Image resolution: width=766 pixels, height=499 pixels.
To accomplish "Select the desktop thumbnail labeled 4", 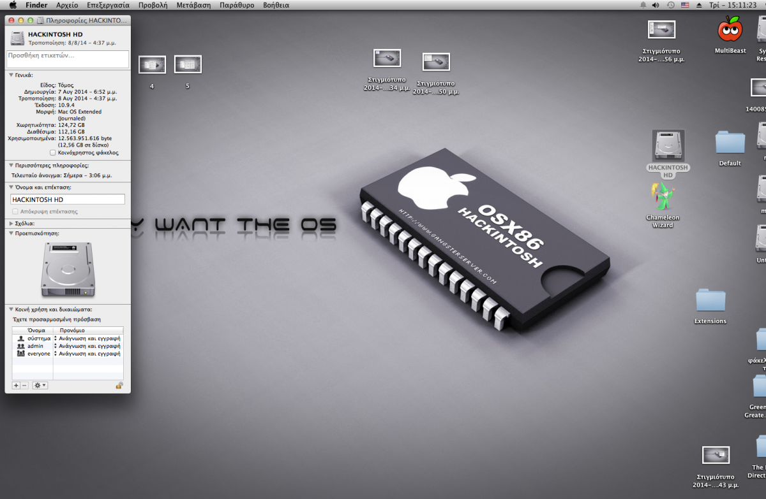I will click(152, 64).
